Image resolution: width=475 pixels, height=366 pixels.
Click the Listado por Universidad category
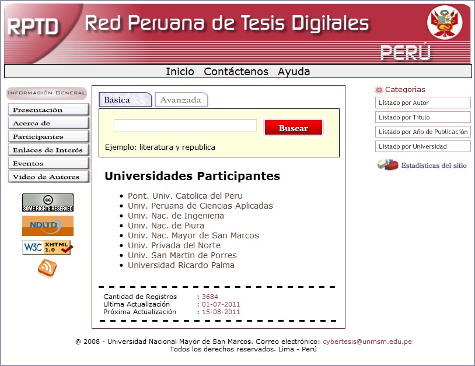(x=422, y=146)
